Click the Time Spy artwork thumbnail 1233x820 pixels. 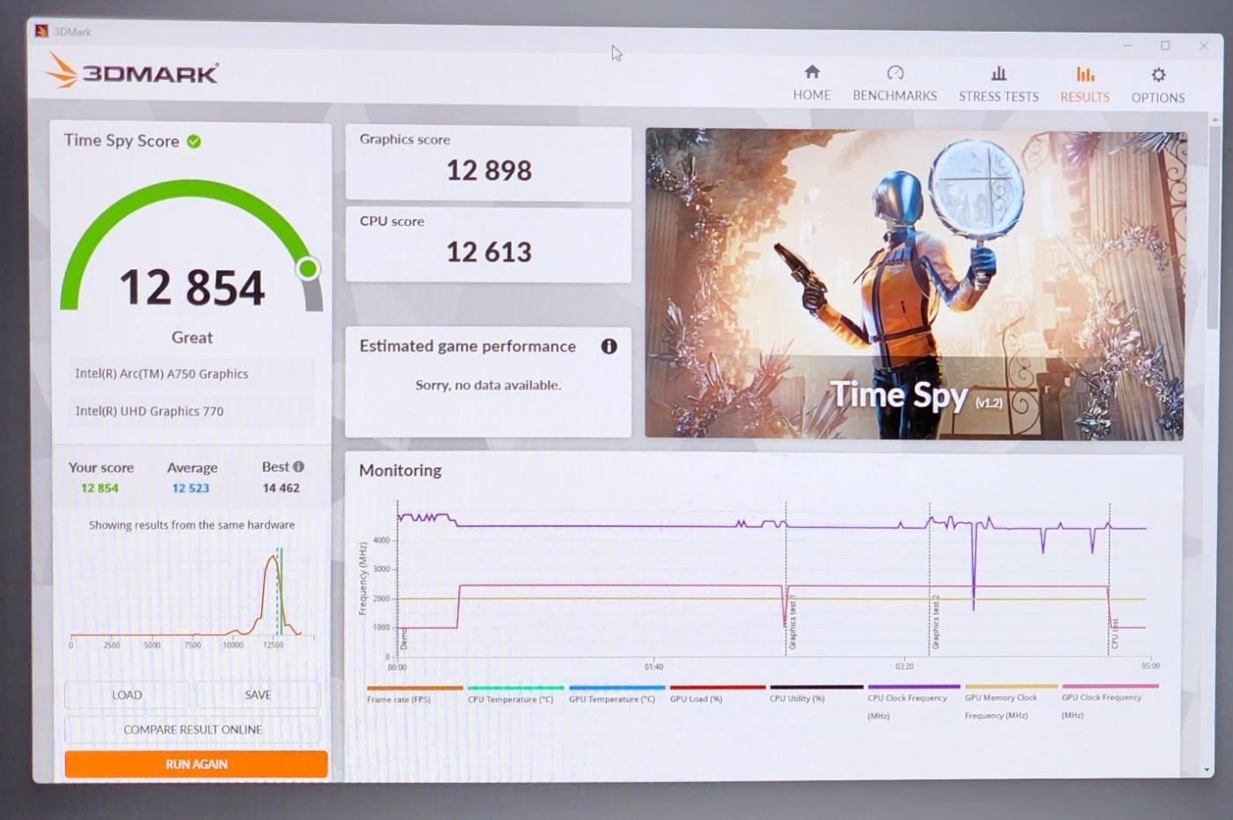click(915, 284)
